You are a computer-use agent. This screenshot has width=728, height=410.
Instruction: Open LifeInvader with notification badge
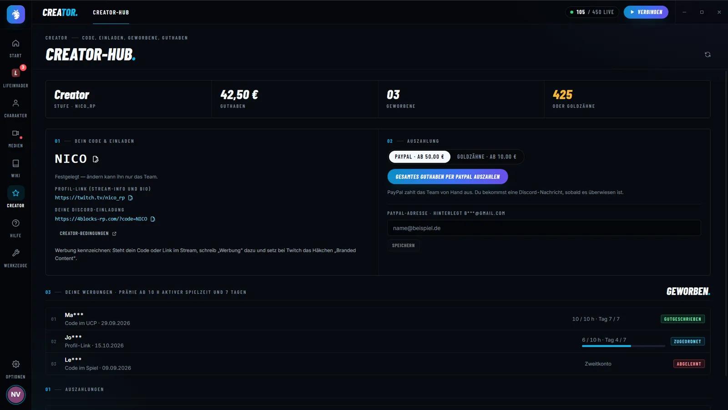(x=15, y=78)
